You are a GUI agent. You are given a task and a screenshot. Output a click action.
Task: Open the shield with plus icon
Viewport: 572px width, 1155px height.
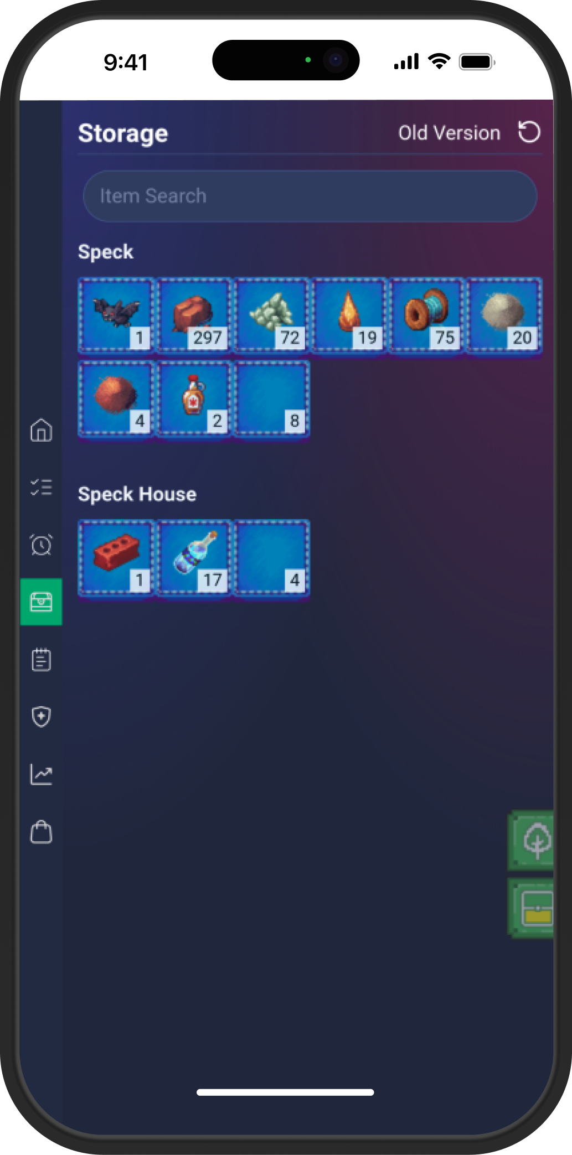41,717
